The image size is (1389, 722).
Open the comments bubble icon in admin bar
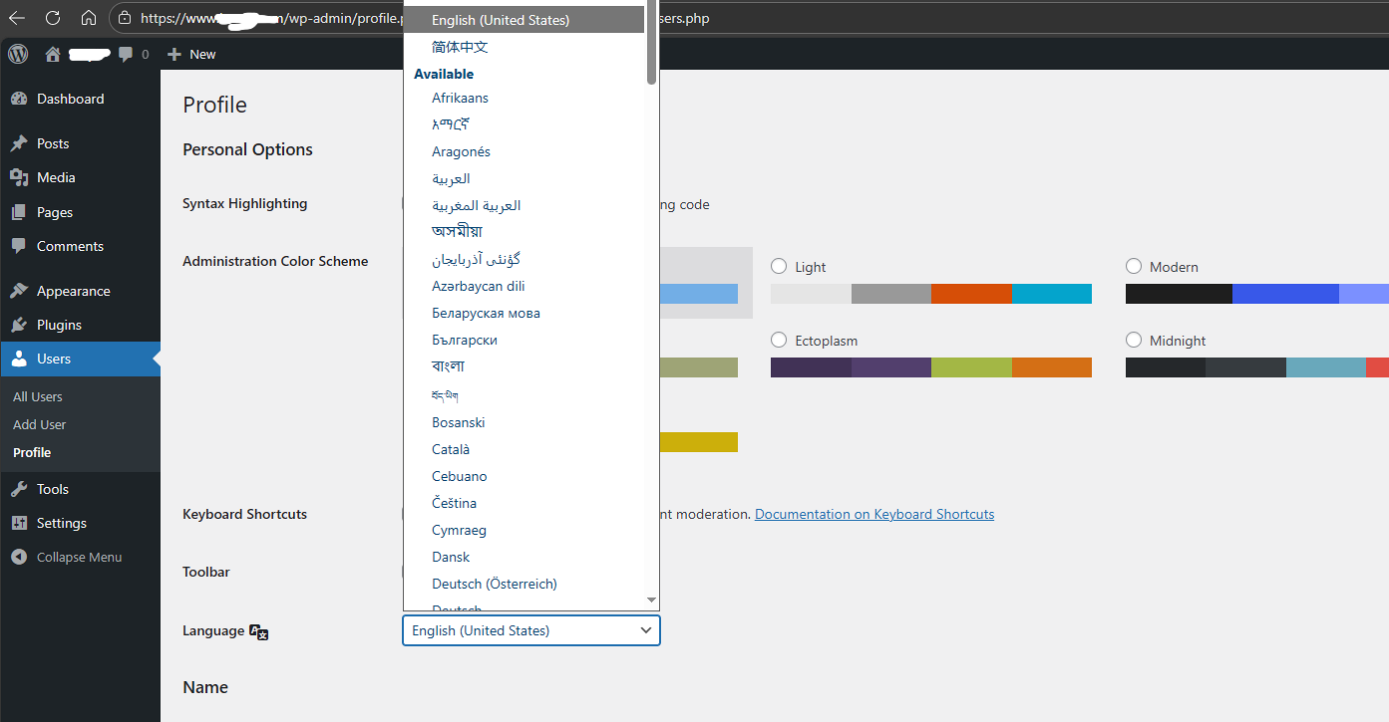point(127,54)
